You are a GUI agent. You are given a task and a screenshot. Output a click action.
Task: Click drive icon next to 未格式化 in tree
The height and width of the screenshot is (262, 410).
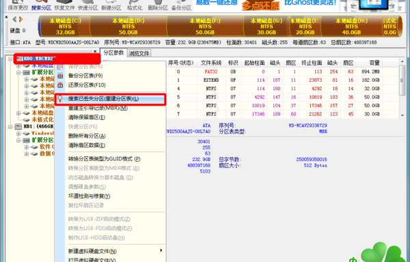pos(27,120)
